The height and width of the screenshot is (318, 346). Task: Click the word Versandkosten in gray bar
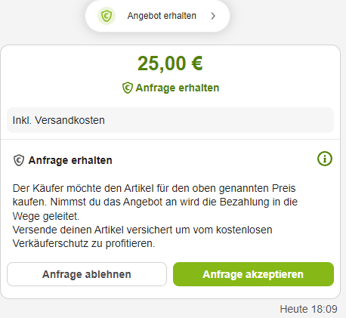(x=70, y=120)
